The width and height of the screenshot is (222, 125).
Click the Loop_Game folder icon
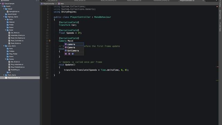click(6, 46)
